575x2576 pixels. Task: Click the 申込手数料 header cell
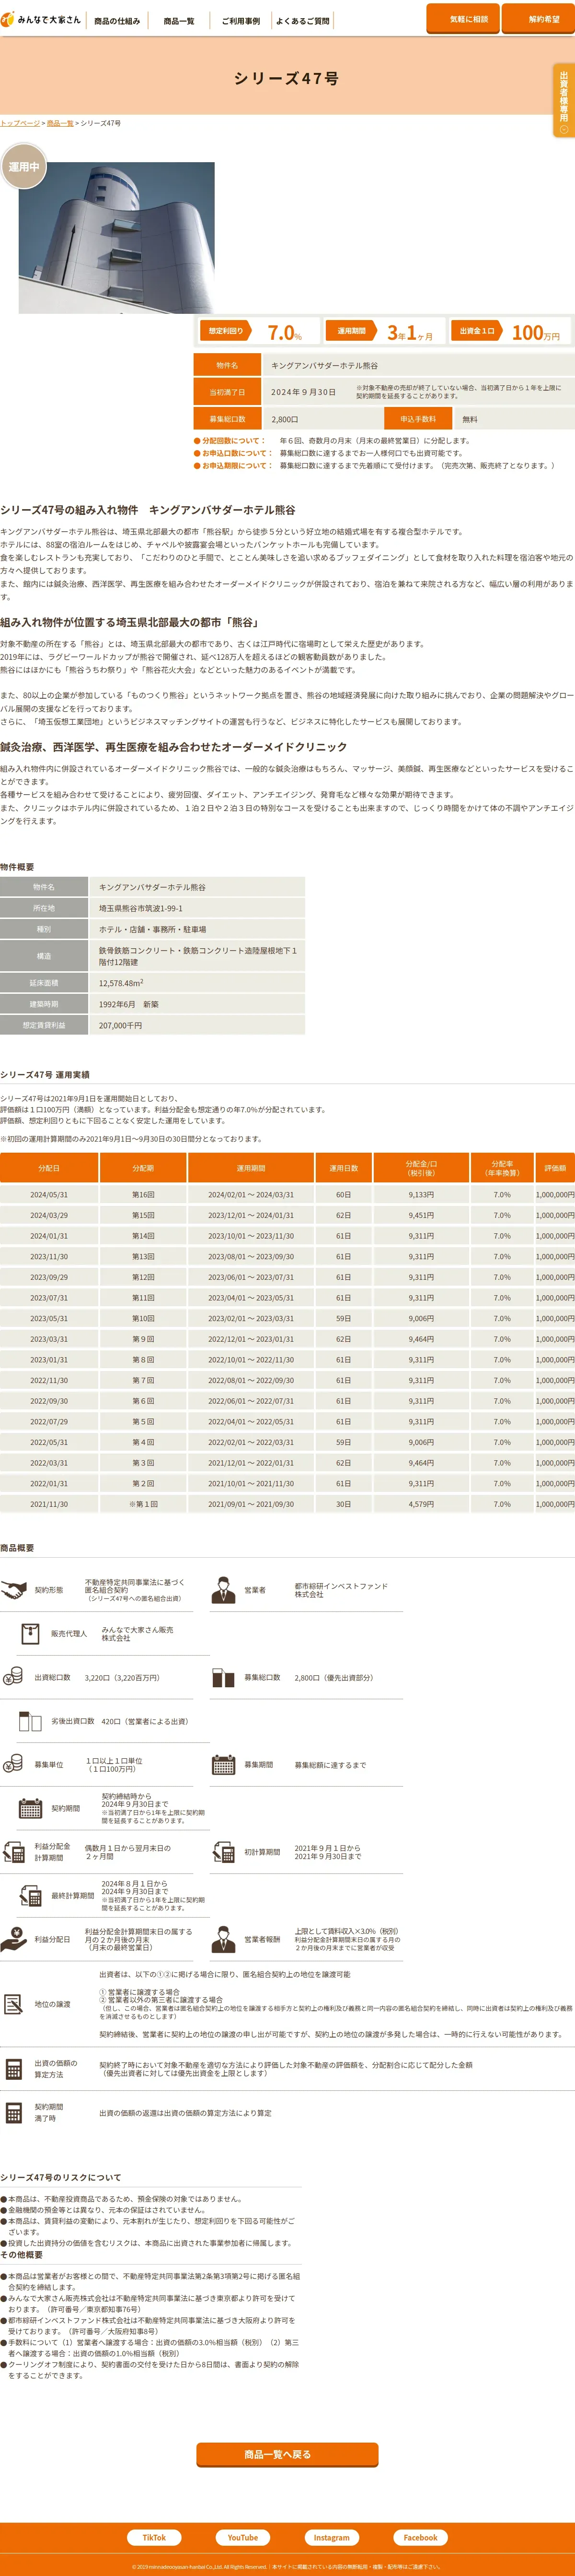coord(418,419)
